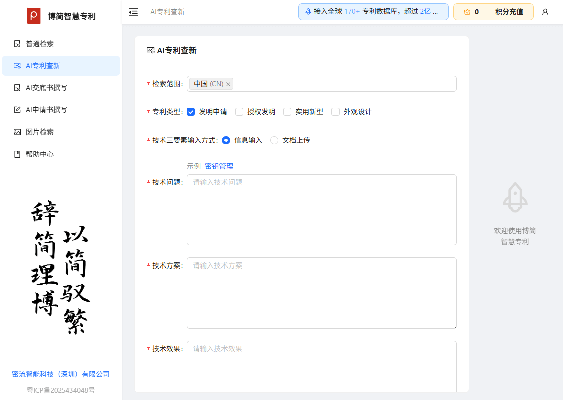
Task: Click the rocket icon in announcement banner
Action: click(x=308, y=12)
